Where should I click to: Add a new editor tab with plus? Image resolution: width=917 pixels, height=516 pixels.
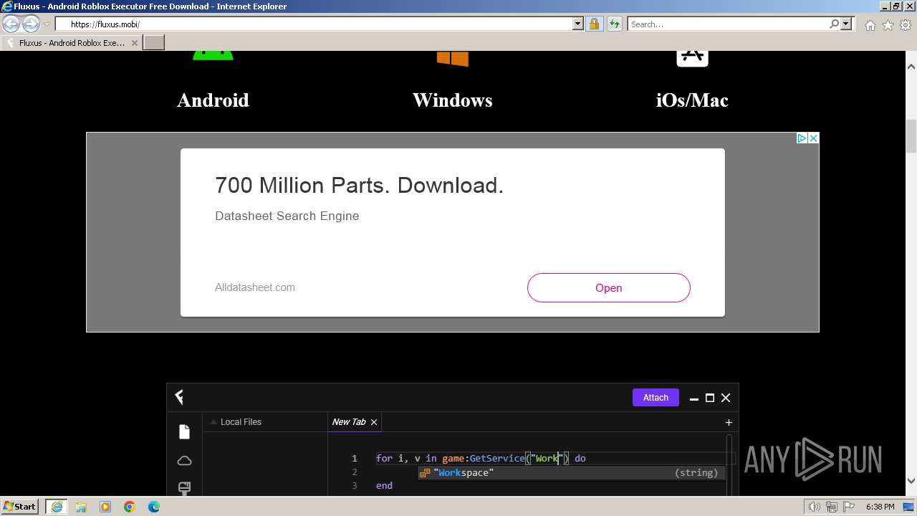pyautogui.click(x=729, y=423)
